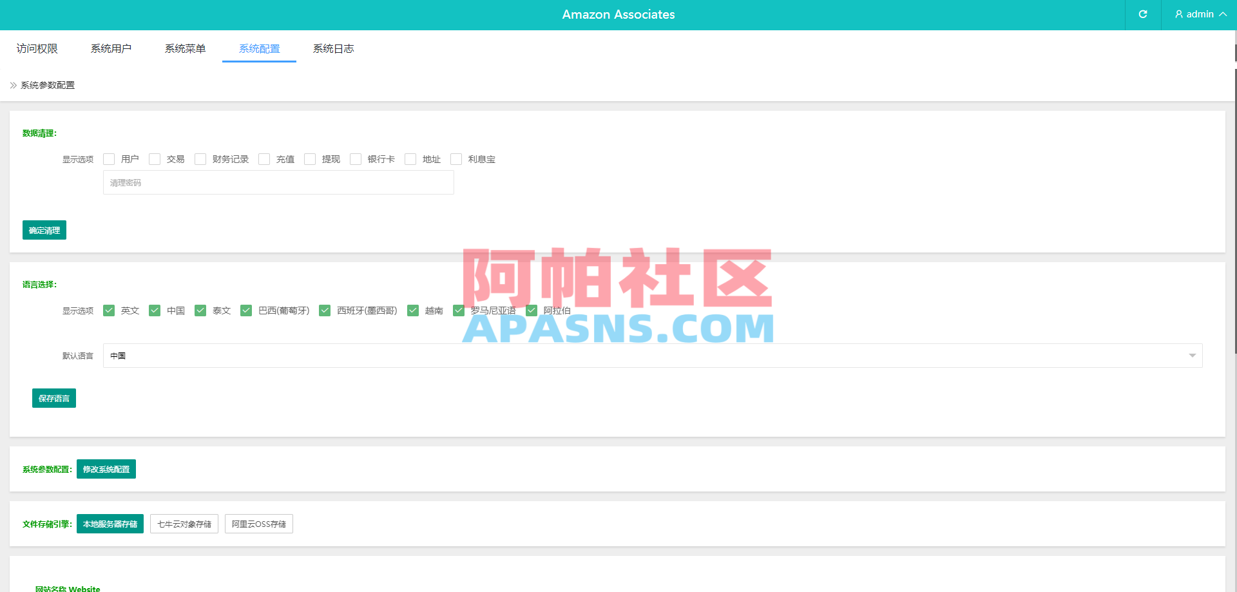The width and height of the screenshot is (1237, 592).
Task: Open 修改系统配置
Action: [x=106, y=469]
